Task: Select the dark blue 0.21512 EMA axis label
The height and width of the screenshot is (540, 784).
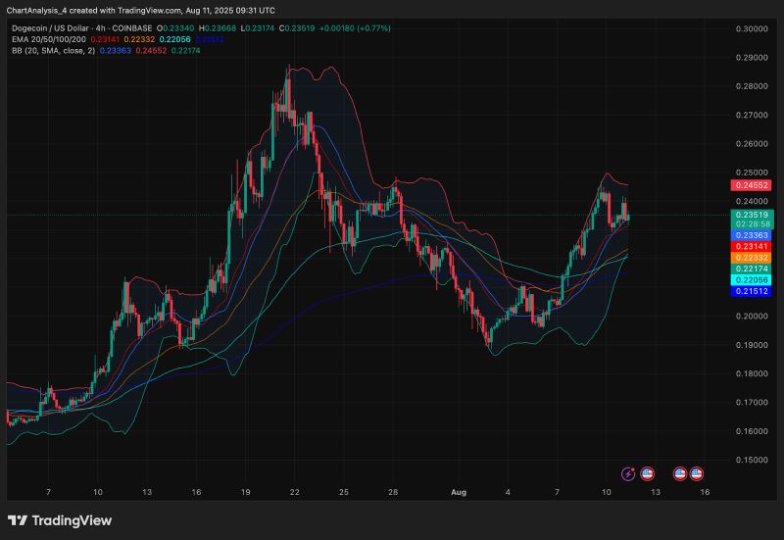Action: pyautogui.click(x=749, y=291)
